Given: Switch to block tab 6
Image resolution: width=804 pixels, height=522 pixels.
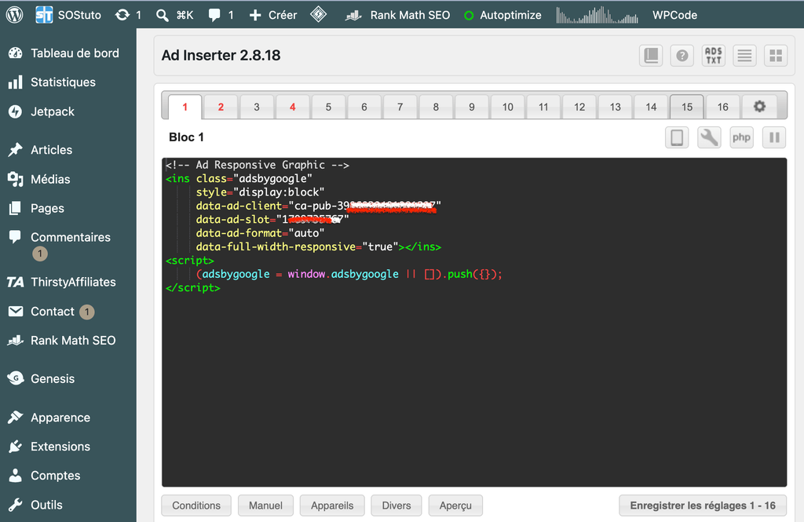Looking at the screenshot, I should (x=364, y=107).
